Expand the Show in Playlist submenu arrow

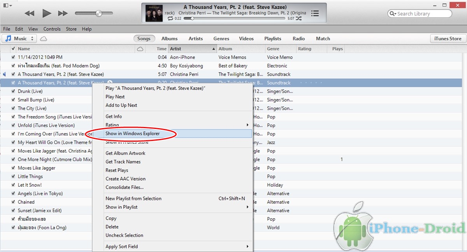[247, 207]
